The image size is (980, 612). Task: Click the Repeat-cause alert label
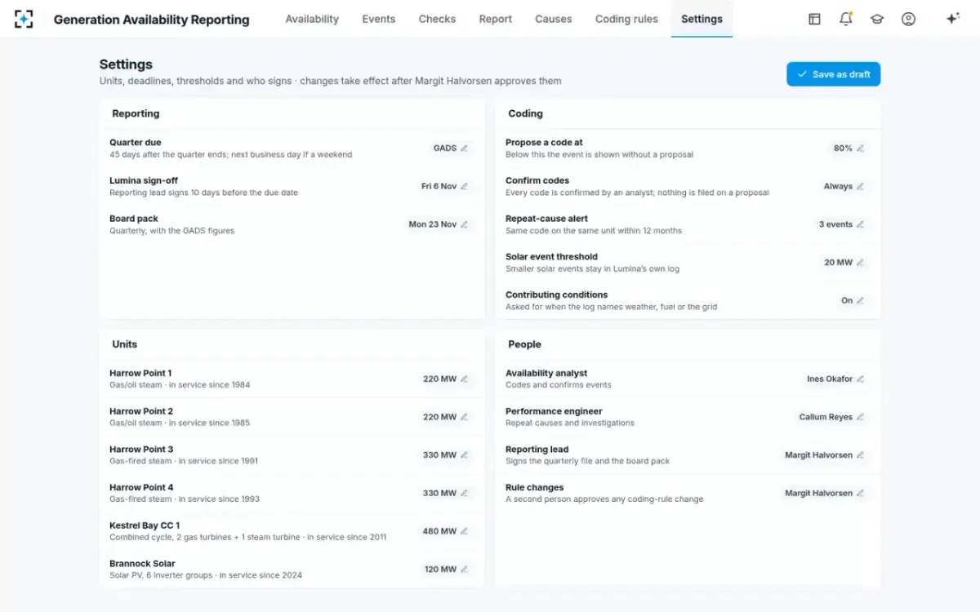pyautogui.click(x=546, y=219)
